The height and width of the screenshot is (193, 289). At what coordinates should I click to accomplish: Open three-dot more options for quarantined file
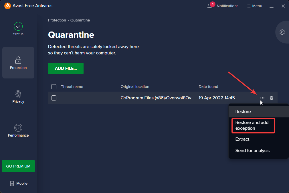(x=262, y=98)
